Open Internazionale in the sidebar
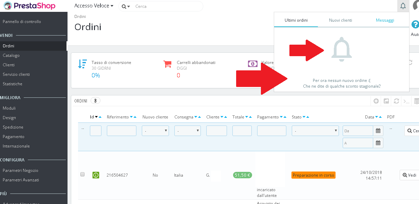Viewport: 419px width, 204px height. [x=16, y=146]
